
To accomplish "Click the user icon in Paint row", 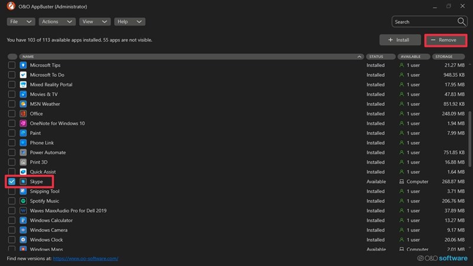I will [401, 133].
